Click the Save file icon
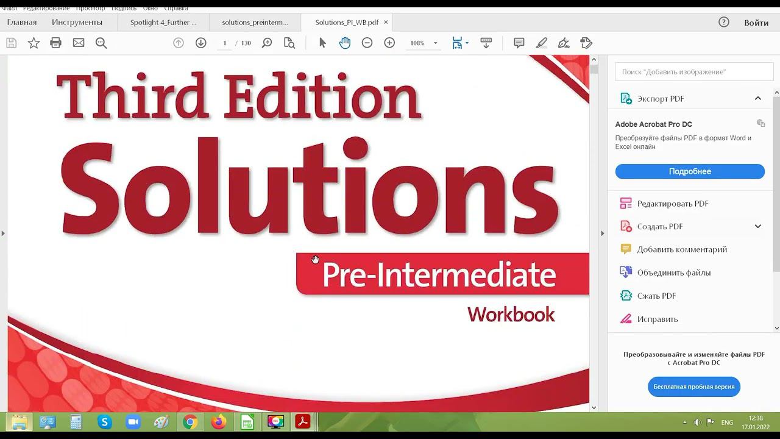Viewport: 780px width, 439px height. pyautogui.click(x=11, y=43)
